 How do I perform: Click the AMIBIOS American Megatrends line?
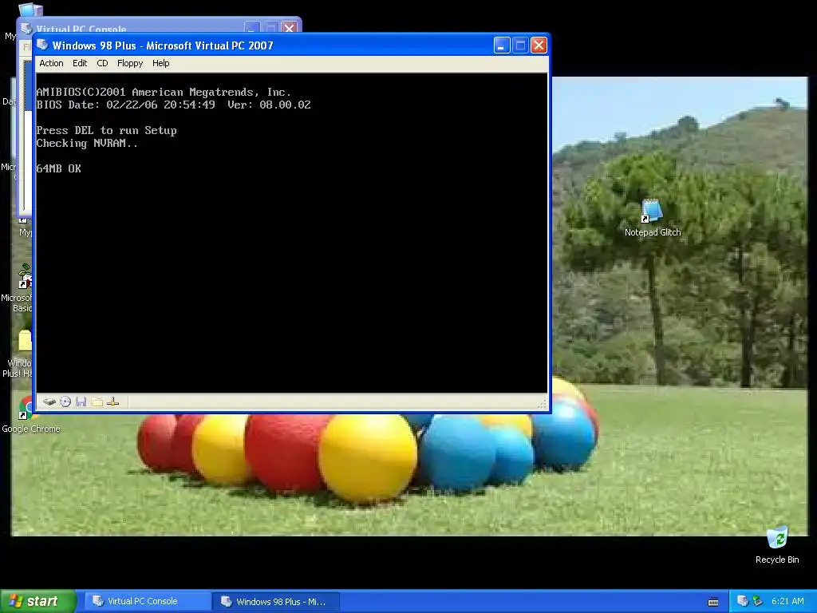[164, 93]
